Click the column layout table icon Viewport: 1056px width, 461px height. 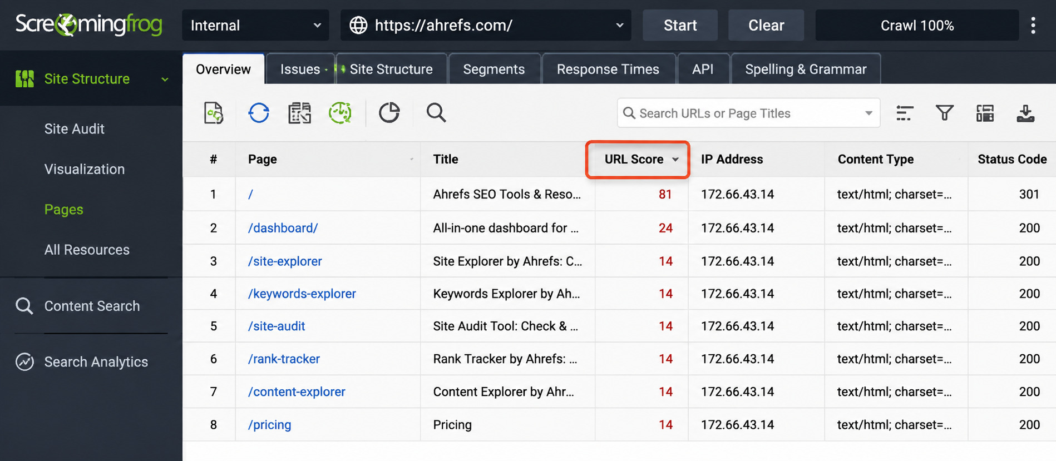tap(985, 113)
